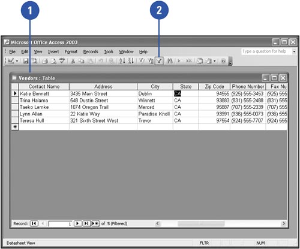Click the Print toolbar icon
This screenshot has width=300, height=249.
pyautogui.click(x=45, y=61)
